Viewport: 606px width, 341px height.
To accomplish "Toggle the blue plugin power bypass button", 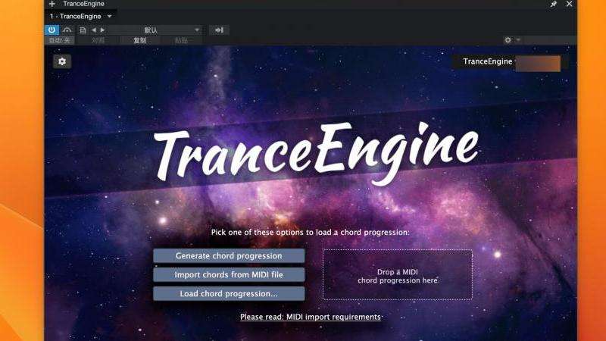I will point(52,30).
